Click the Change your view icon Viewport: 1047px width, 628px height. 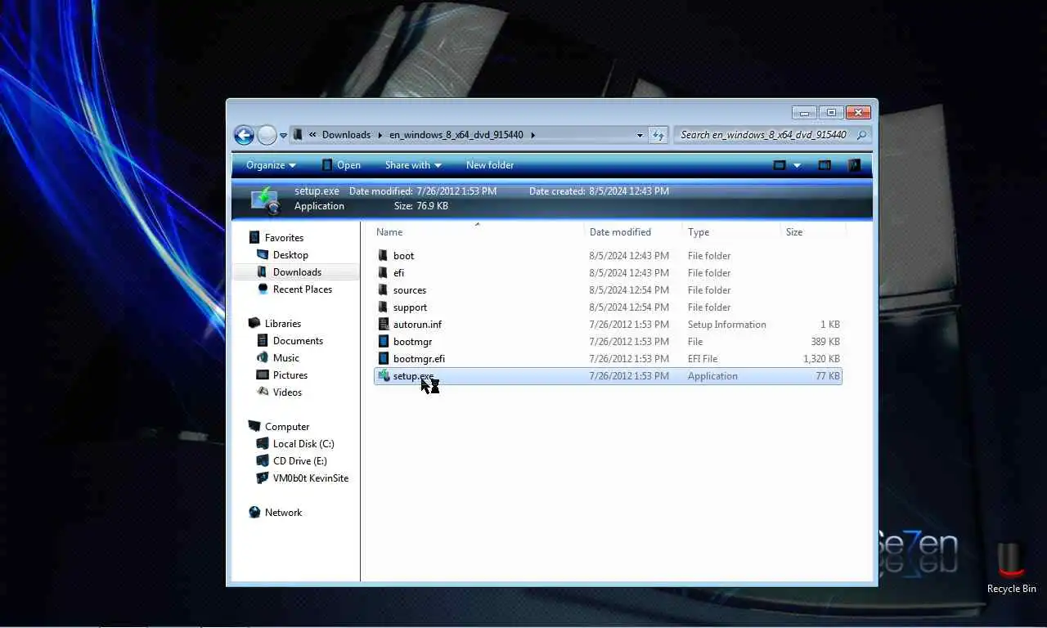pyautogui.click(x=780, y=165)
